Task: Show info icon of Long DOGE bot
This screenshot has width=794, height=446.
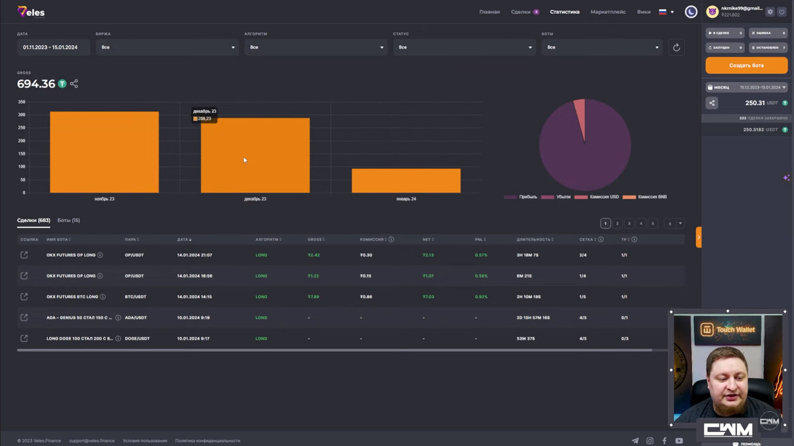Action: click(118, 338)
